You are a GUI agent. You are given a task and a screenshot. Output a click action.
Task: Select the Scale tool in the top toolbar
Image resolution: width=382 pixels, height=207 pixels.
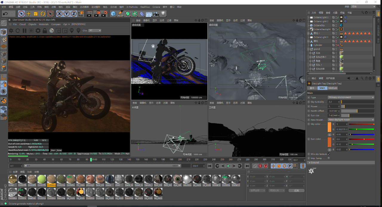tap(36, 13)
